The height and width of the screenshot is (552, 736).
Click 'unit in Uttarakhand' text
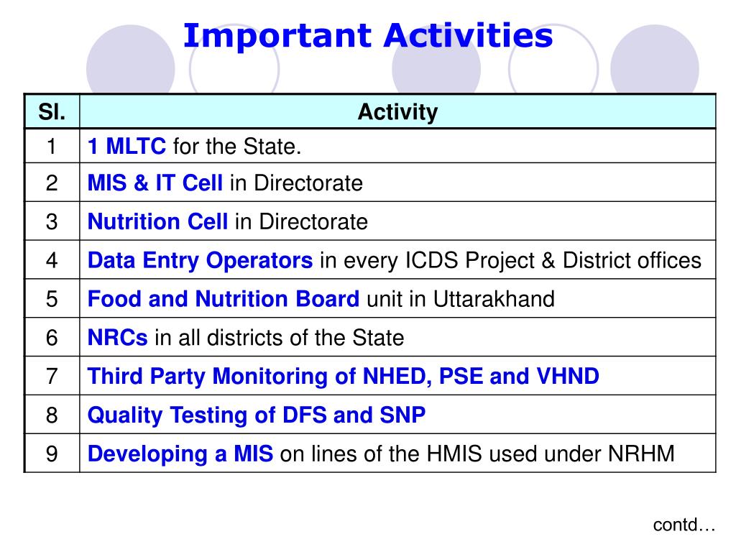tap(461, 299)
